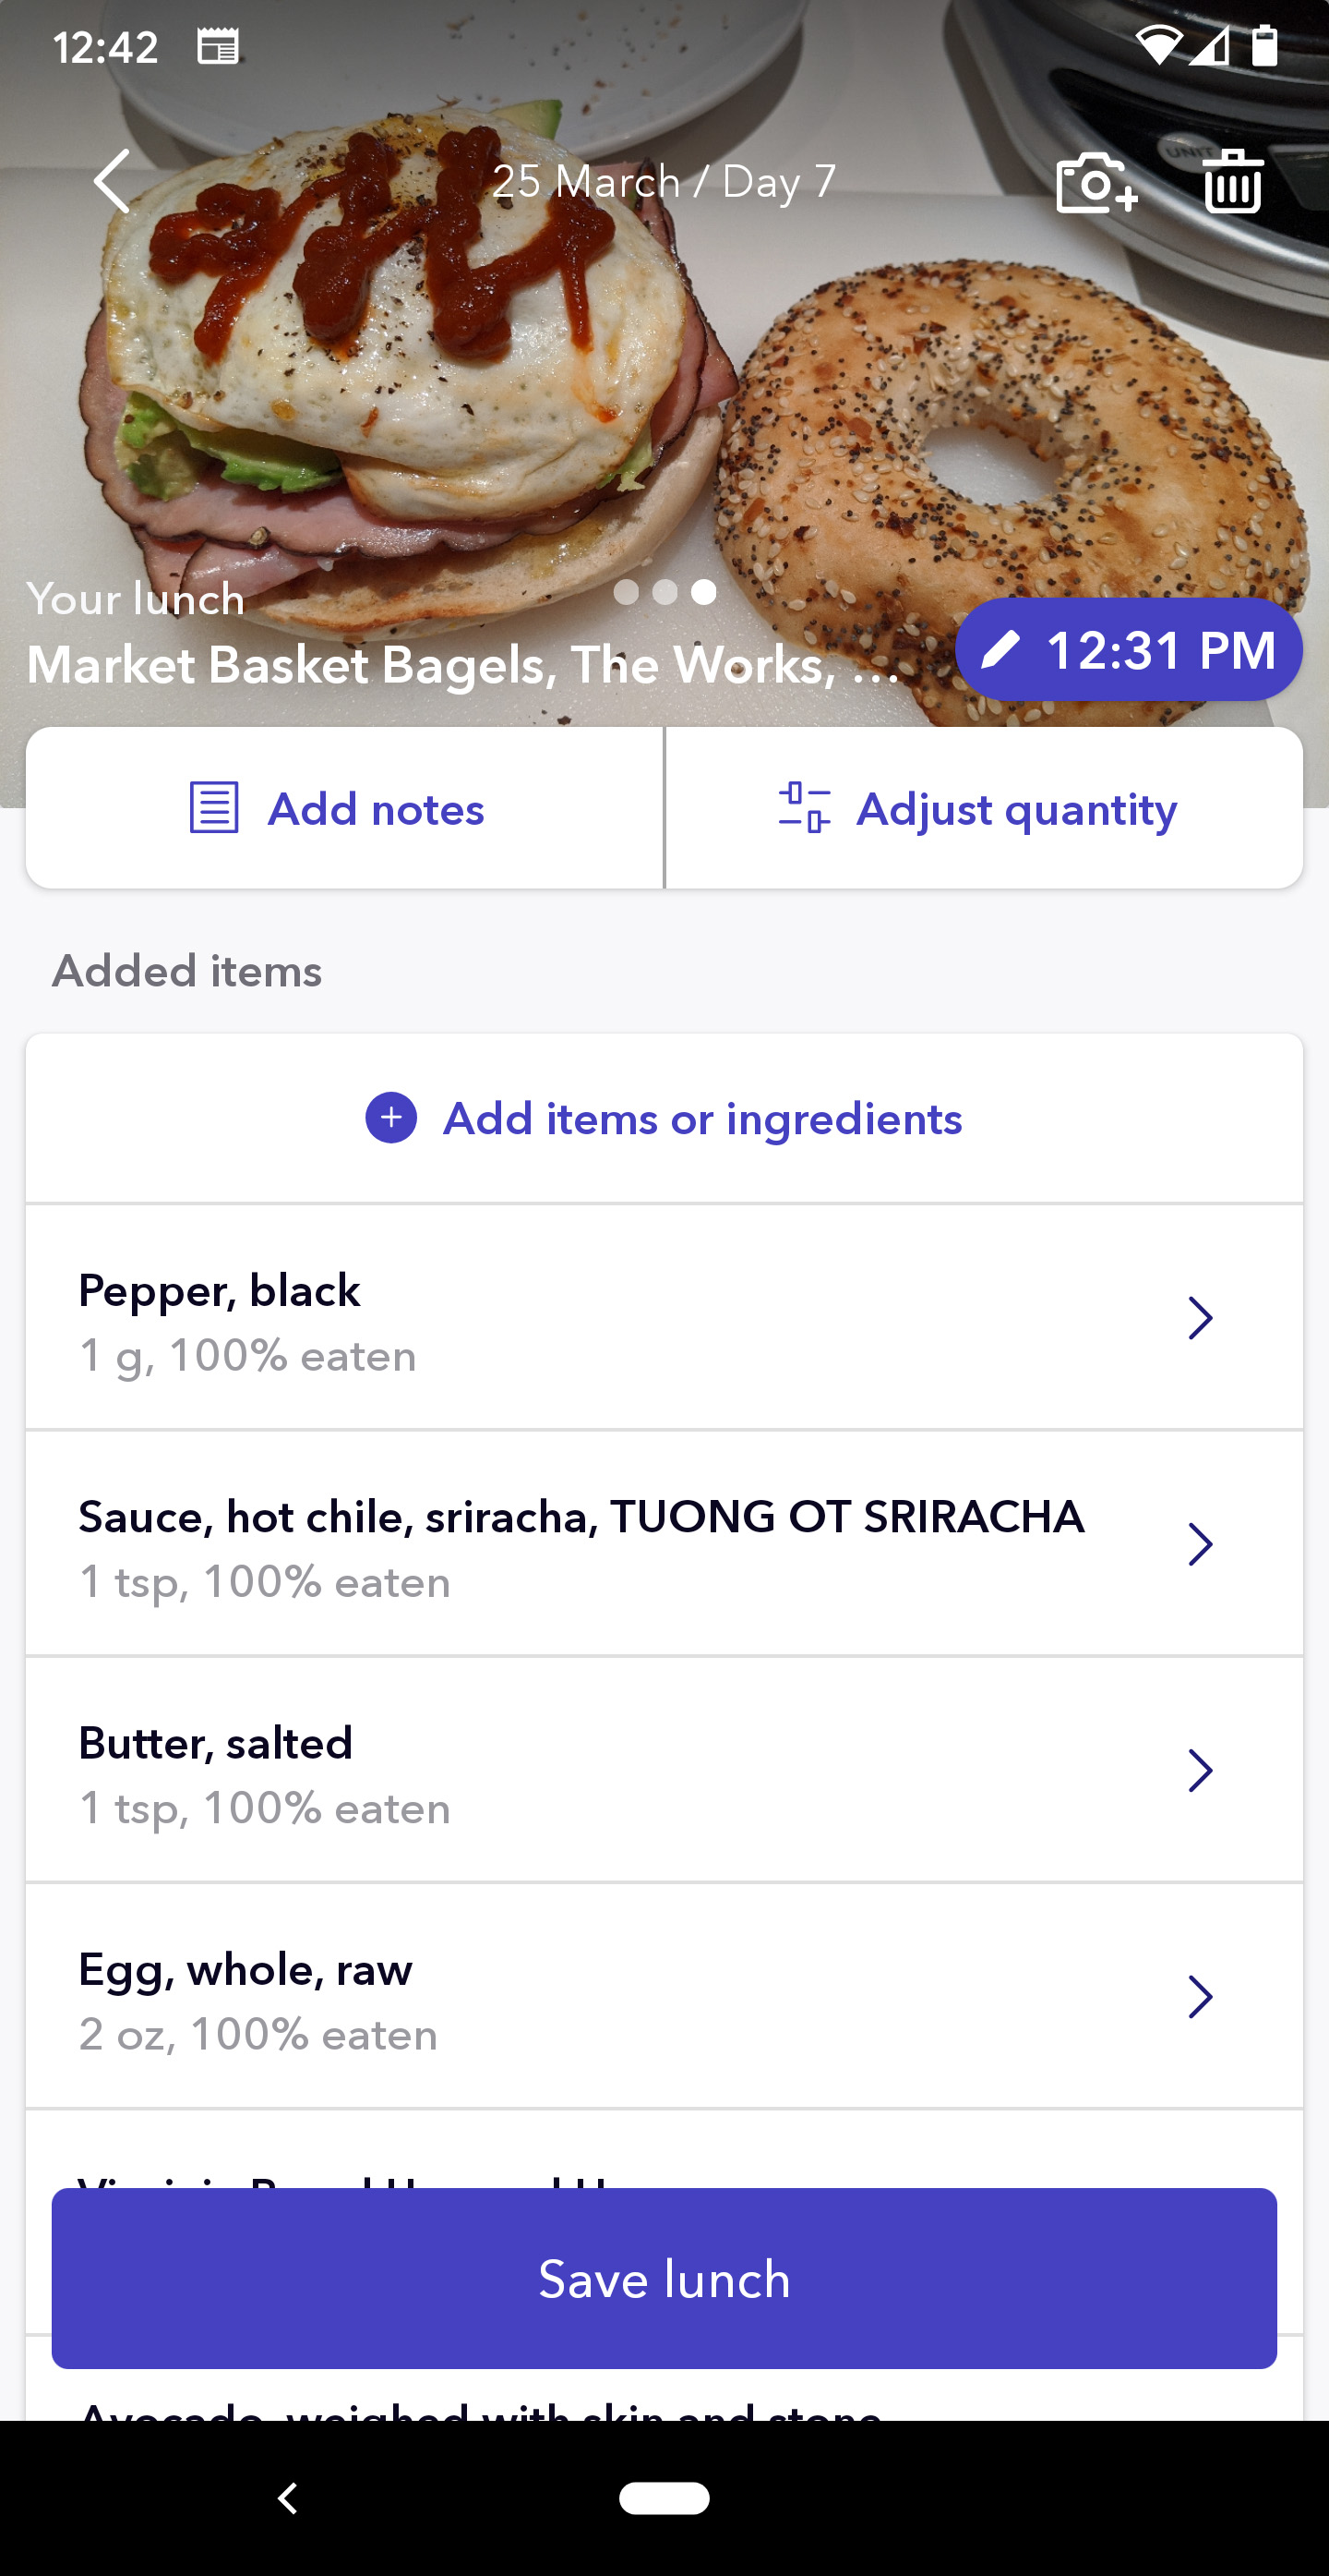
Task: Open the Adjust quantity option
Action: point(1016,809)
